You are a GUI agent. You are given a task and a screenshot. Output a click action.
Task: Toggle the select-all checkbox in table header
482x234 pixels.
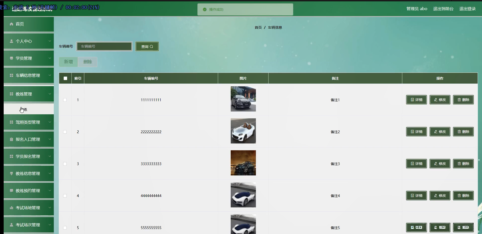tap(65, 78)
